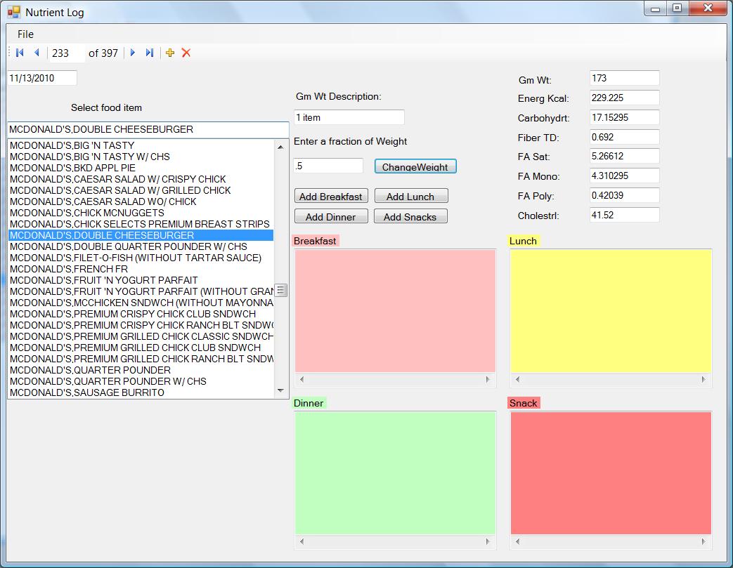733x568 pixels.
Task: Jump to last record in navigator
Action: [150, 53]
